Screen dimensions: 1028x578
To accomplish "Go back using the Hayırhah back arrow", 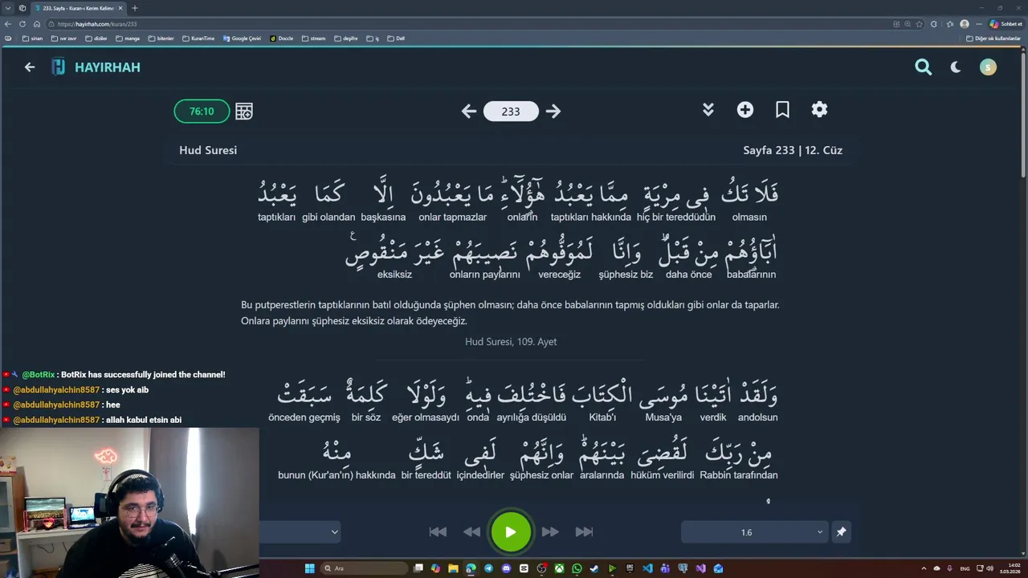I will (30, 67).
